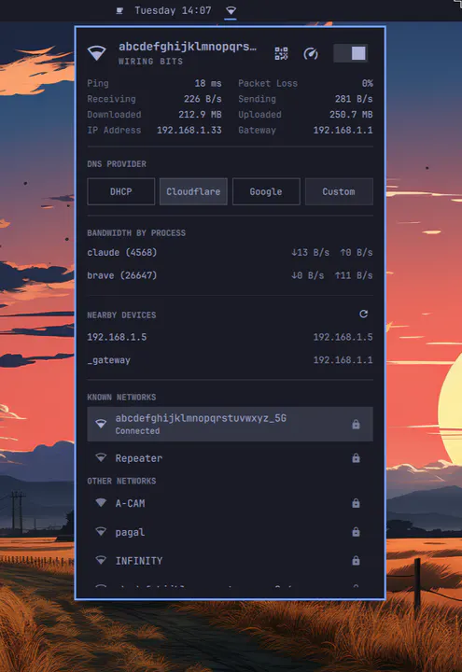Click the lock icon beside Repeater

click(x=356, y=458)
